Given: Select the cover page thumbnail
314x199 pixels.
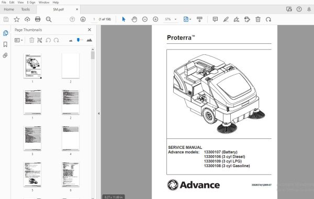Looking at the screenshot, I should [x=32, y=66].
